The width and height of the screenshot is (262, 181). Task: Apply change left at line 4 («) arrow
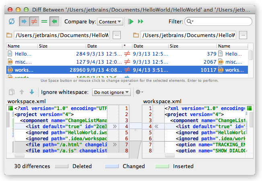pyautogui.click(x=157, y=127)
